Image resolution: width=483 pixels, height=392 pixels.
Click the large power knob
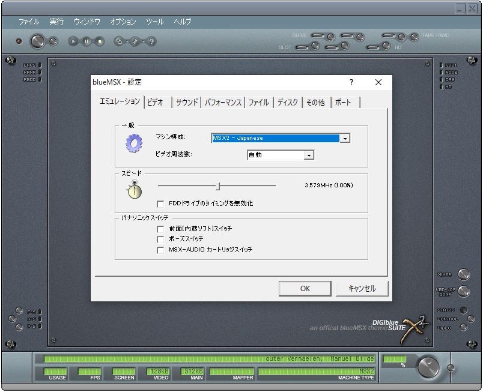click(38, 41)
